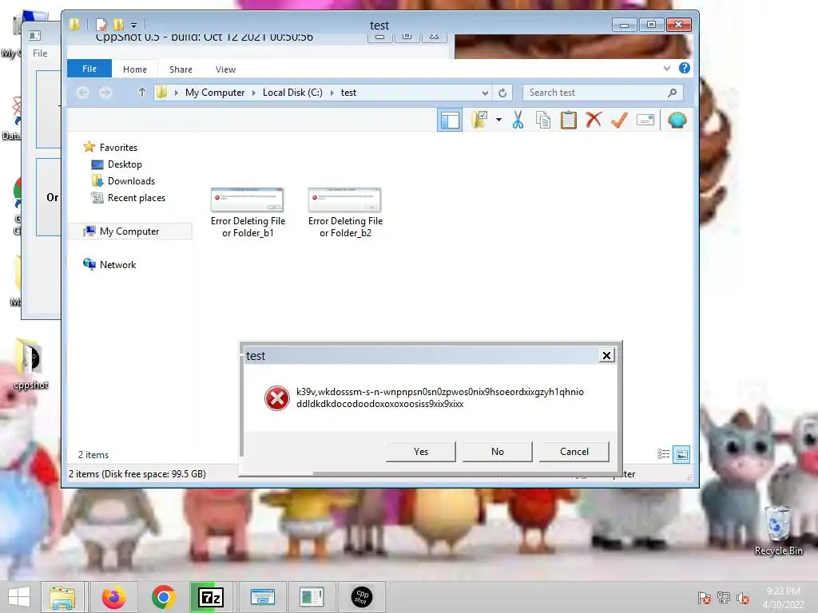The image size is (818, 613).
Task: Click No in the test dialog
Action: (x=497, y=452)
